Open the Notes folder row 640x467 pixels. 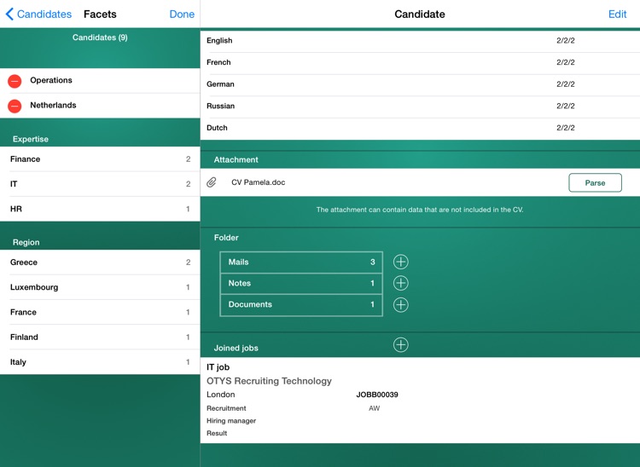pyautogui.click(x=300, y=284)
